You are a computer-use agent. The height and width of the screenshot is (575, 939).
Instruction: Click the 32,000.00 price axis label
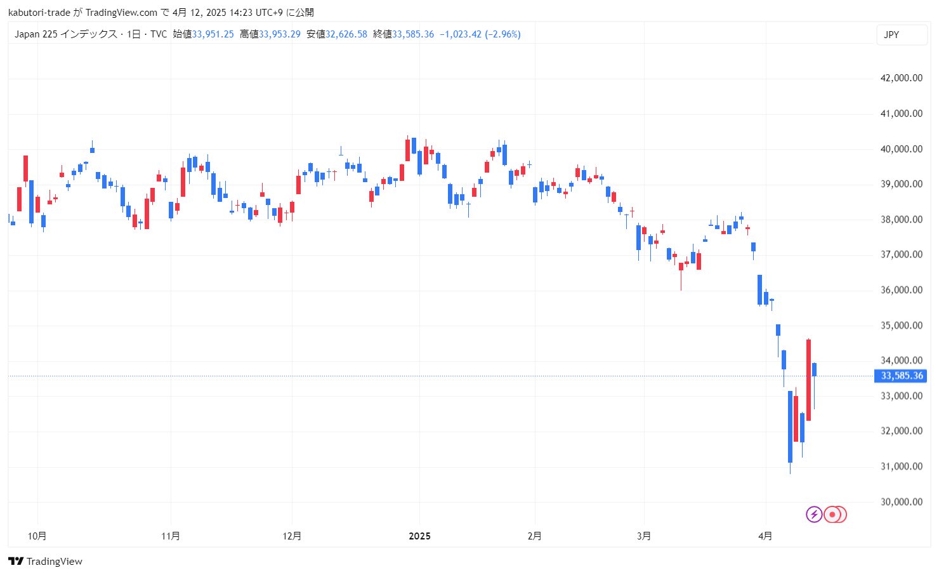pos(902,431)
